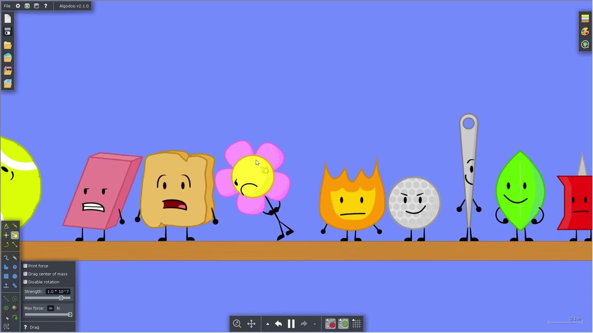This screenshot has height=333, width=593.
Task: Select the Circle tool
Action: [15, 276]
